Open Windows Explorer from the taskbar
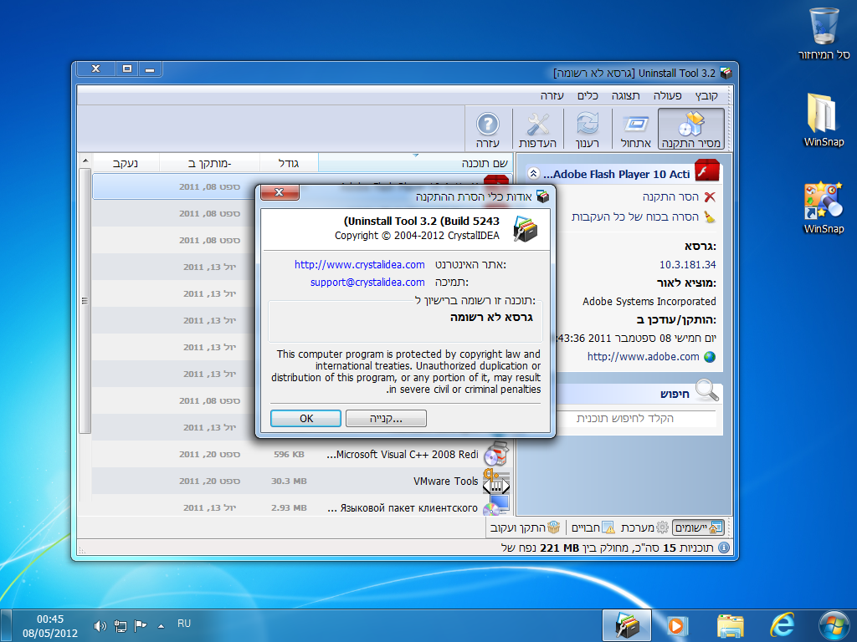857x642 pixels. pos(730,625)
